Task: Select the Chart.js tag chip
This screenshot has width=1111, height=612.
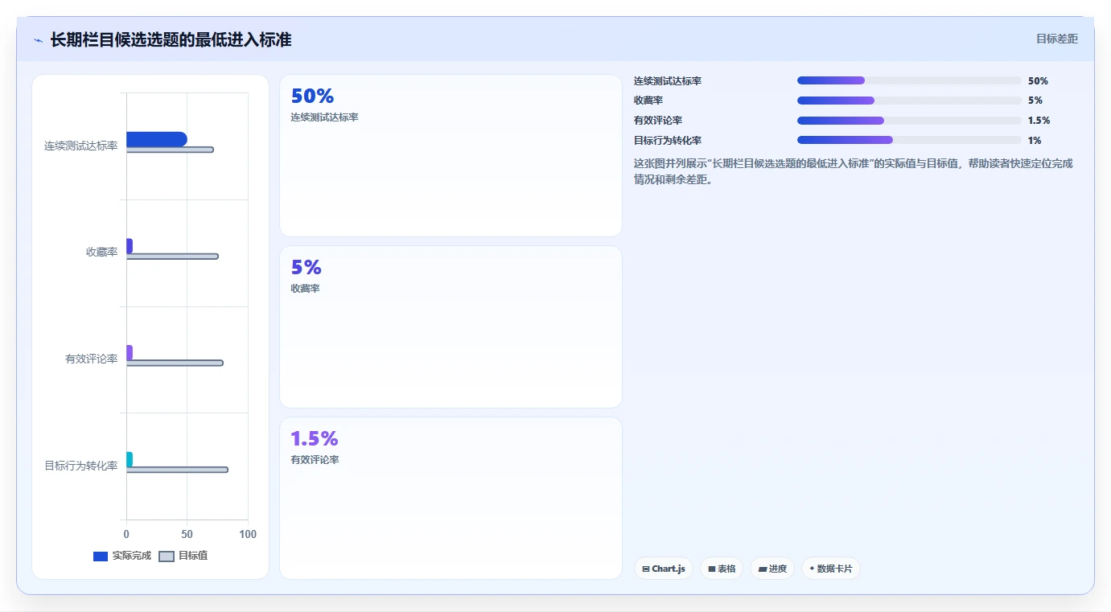Action: (x=664, y=569)
